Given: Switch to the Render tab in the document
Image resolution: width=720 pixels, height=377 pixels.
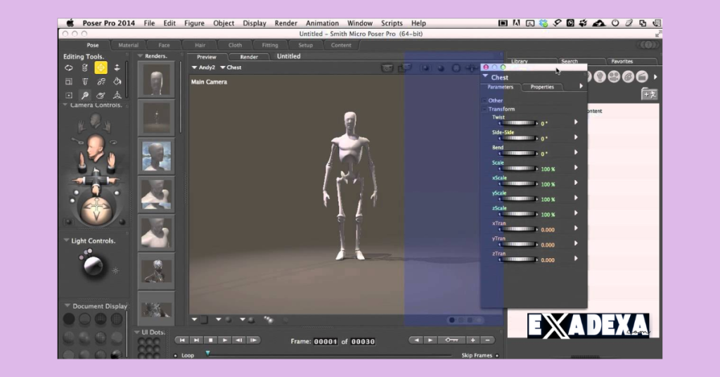Looking at the screenshot, I should coord(249,57).
